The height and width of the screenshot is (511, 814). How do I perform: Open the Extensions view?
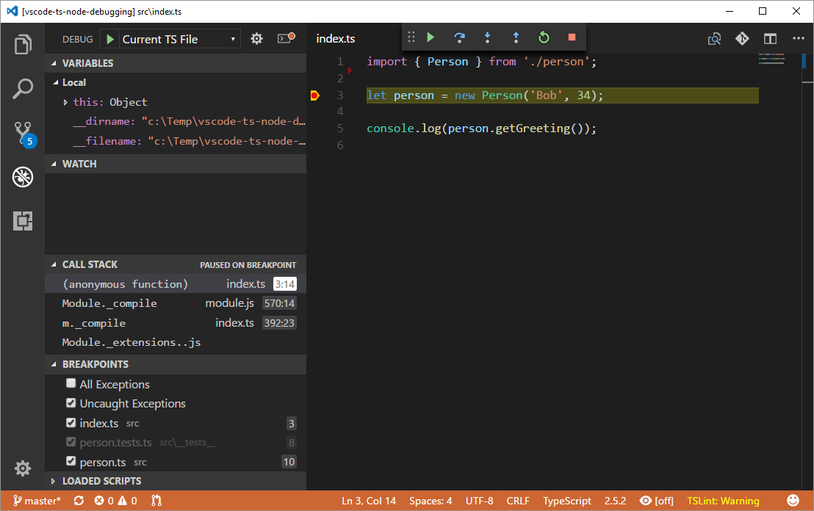pyautogui.click(x=23, y=220)
